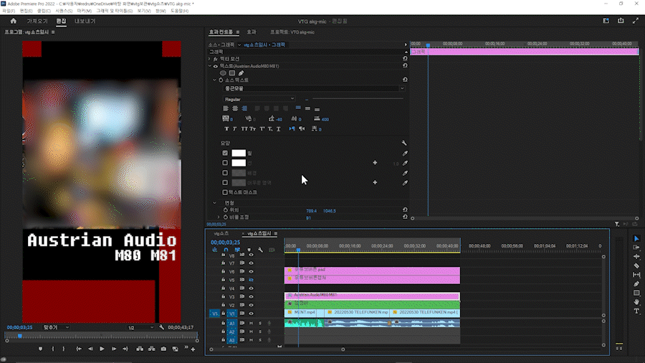This screenshot has width=645, height=363.
Task: Click the Home icon
Action: 14,21
